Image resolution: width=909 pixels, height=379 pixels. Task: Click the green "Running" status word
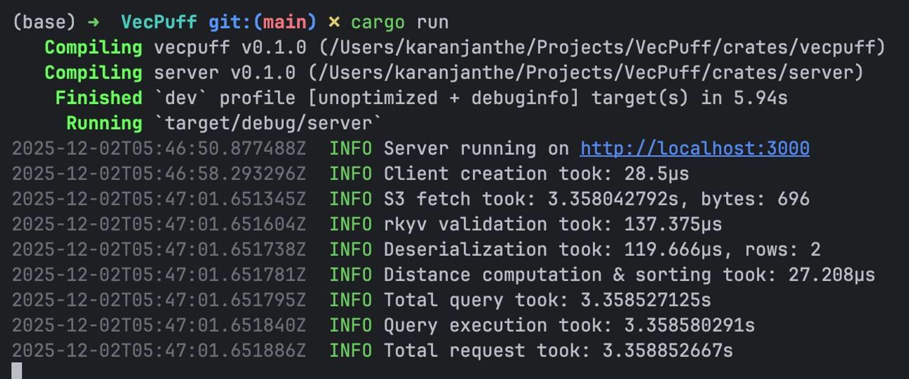104,123
